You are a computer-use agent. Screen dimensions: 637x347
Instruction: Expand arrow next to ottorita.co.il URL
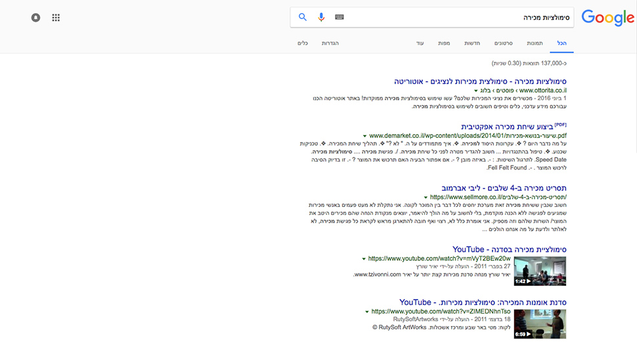[x=475, y=91]
